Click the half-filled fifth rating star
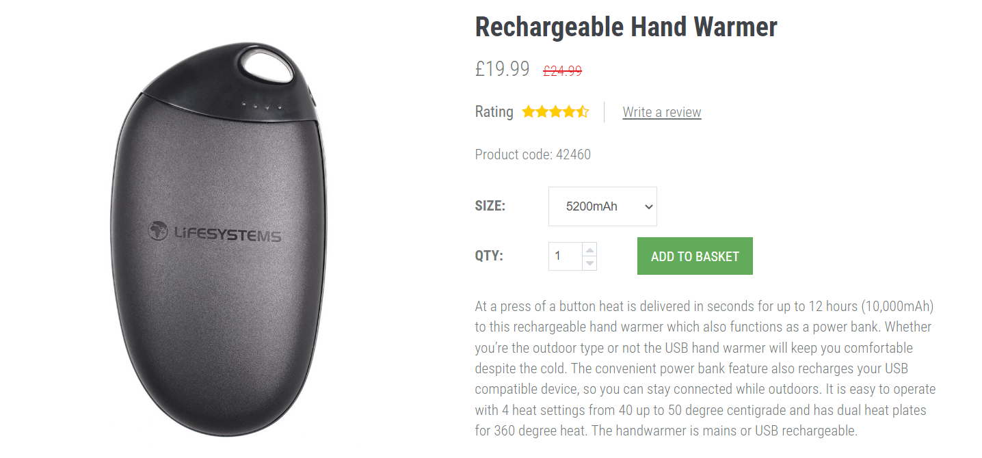 tap(582, 111)
